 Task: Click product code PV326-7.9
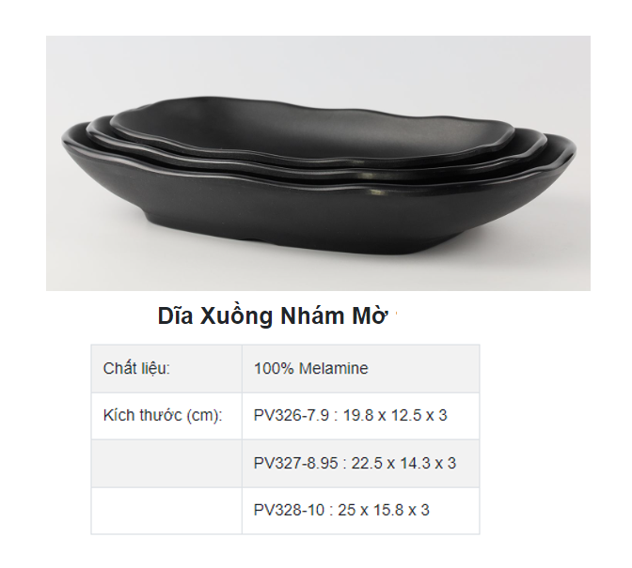point(290,416)
